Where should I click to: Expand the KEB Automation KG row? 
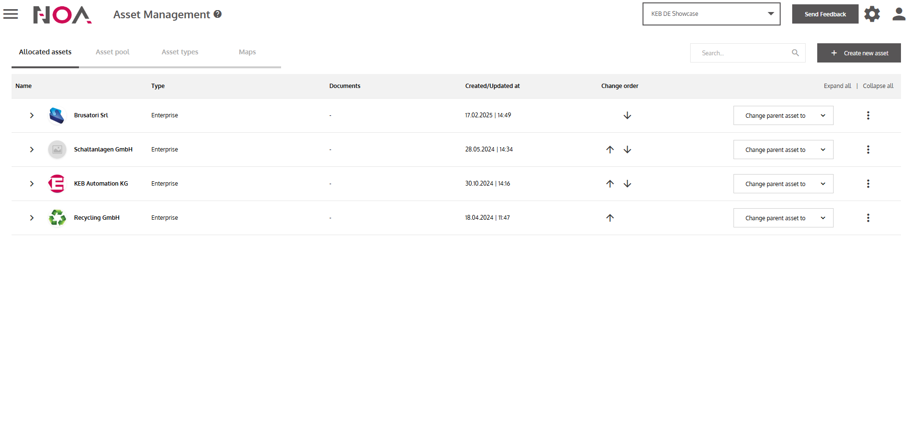coord(32,184)
